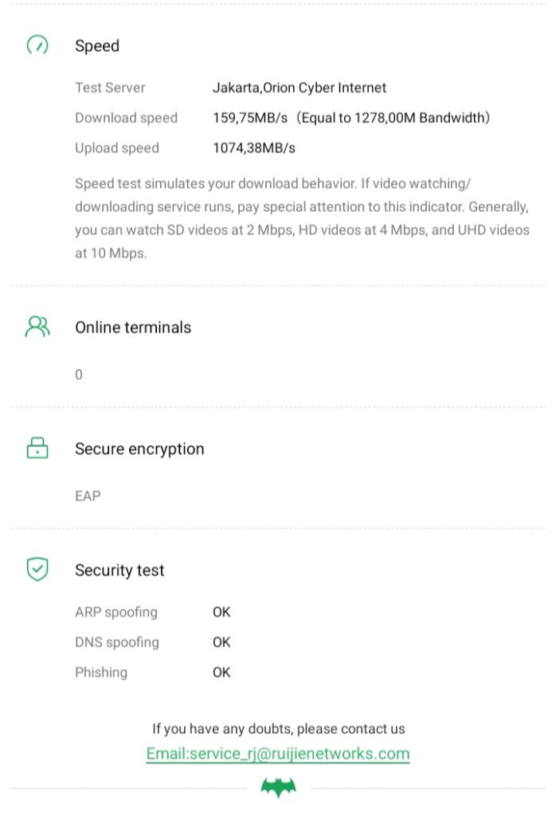Click the Secure encryption lock icon
The image size is (556, 816).
pyautogui.click(x=37, y=449)
